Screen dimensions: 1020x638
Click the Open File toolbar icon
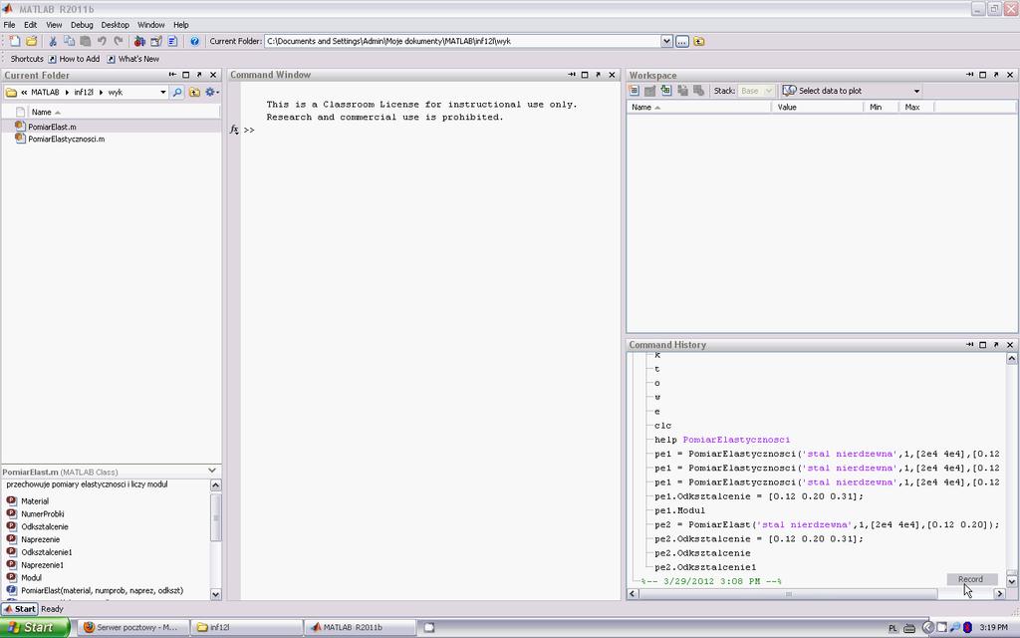click(31, 41)
